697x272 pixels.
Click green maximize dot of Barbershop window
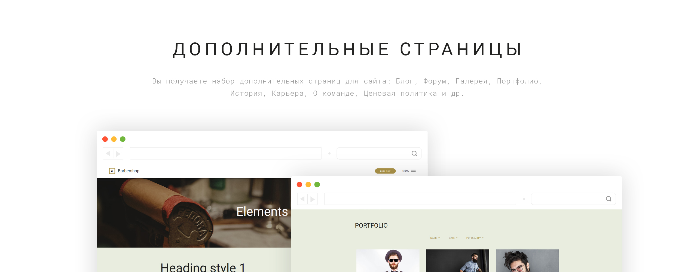click(123, 139)
